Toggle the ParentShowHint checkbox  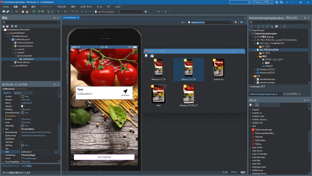tap(22, 114)
